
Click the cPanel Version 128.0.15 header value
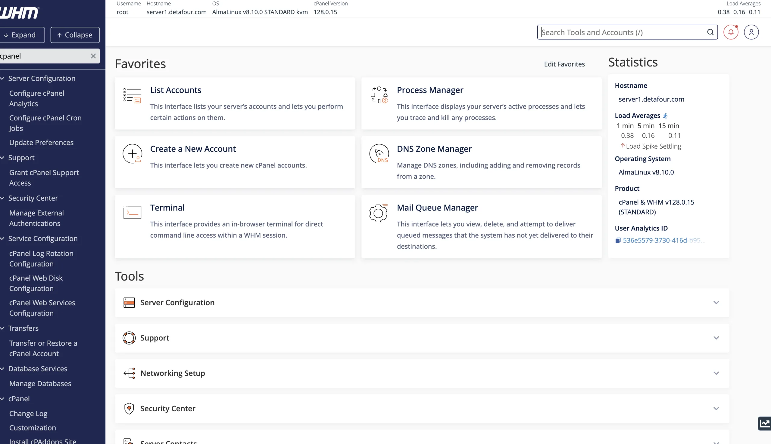click(x=325, y=12)
